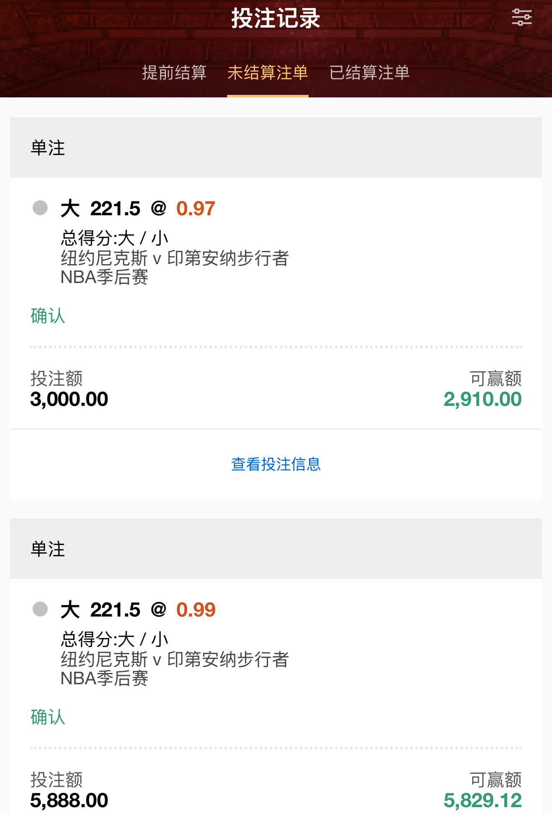Click the orange 0.99 odds value

(196, 610)
